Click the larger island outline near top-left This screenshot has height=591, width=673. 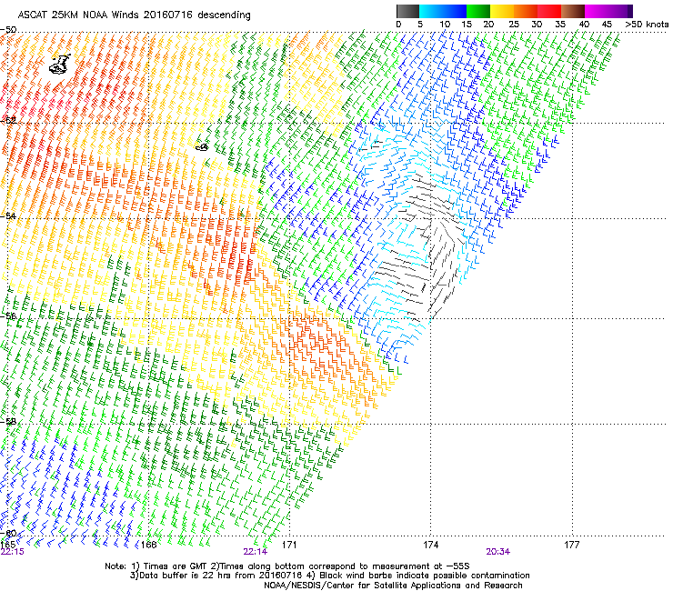click(x=59, y=65)
